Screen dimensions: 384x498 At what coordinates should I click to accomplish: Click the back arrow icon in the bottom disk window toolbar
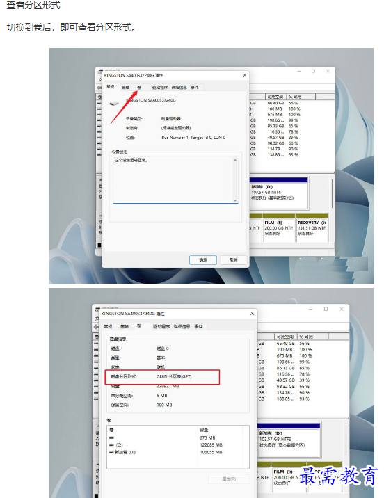[x=95, y=326]
